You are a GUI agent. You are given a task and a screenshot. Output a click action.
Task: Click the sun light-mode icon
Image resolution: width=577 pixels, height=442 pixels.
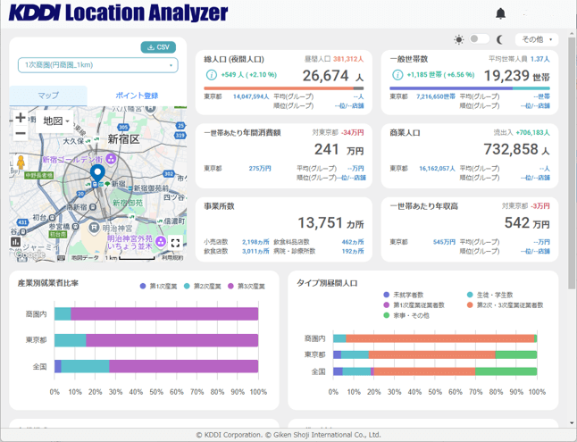click(x=459, y=39)
